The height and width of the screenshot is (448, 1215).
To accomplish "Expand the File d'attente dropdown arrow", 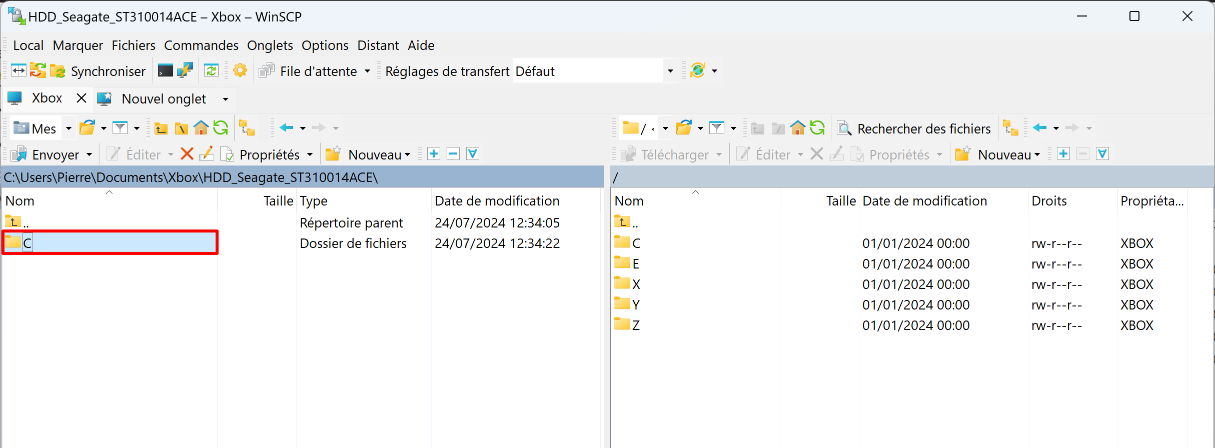I will tap(367, 71).
